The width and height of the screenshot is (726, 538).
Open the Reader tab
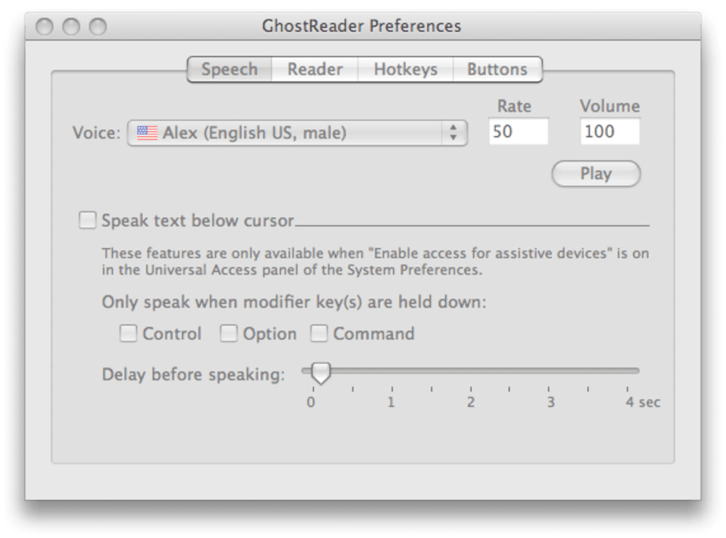click(315, 70)
